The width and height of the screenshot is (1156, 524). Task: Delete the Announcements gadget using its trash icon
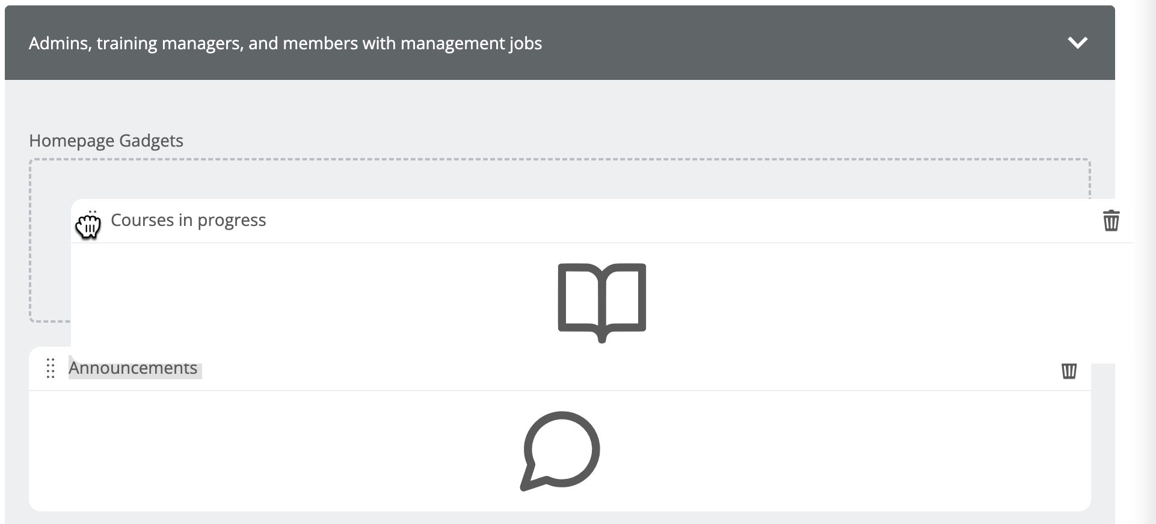[x=1069, y=371]
